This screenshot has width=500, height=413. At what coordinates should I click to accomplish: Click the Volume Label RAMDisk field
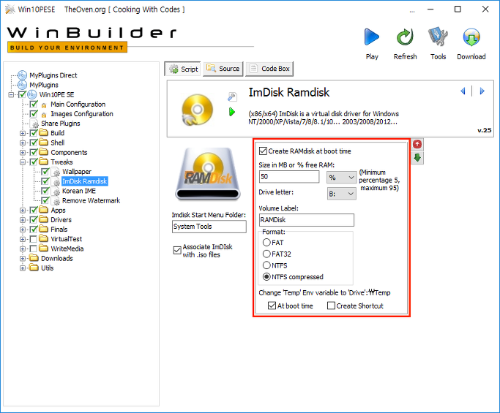point(307,220)
